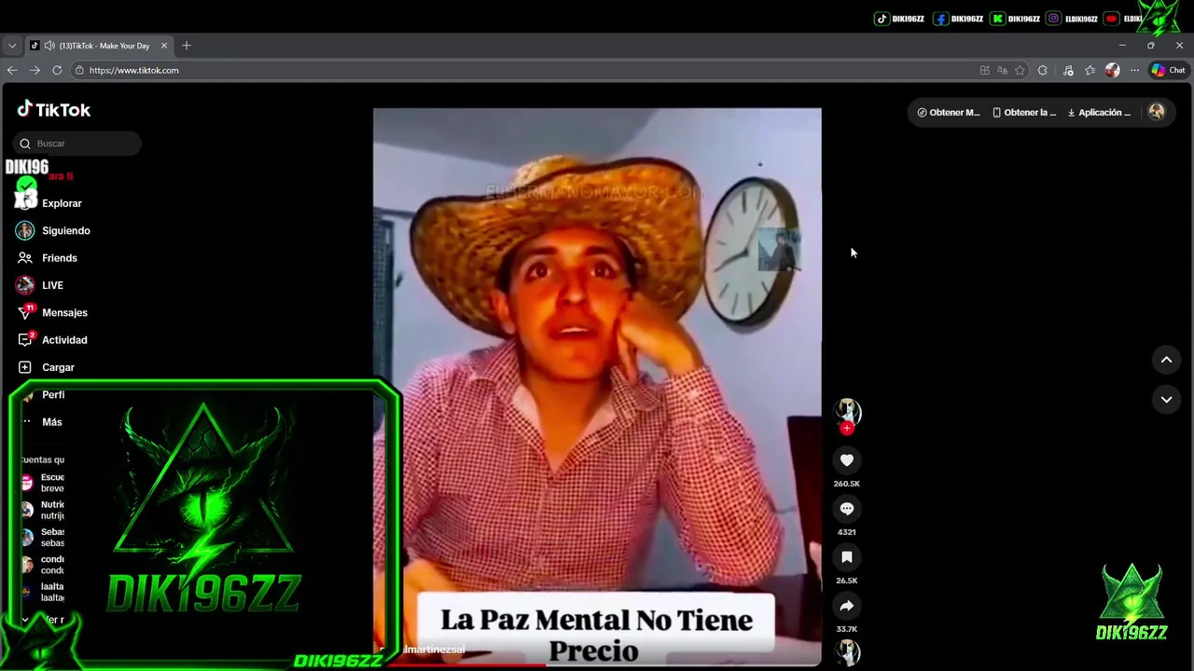Click the translate page icon
Screen dimensions: 1194x671
[1002, 70]
